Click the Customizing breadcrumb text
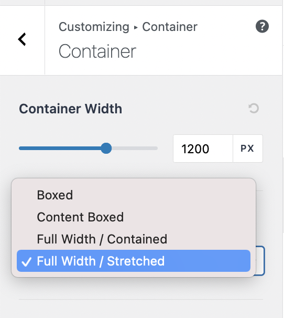 click(94, 27)
